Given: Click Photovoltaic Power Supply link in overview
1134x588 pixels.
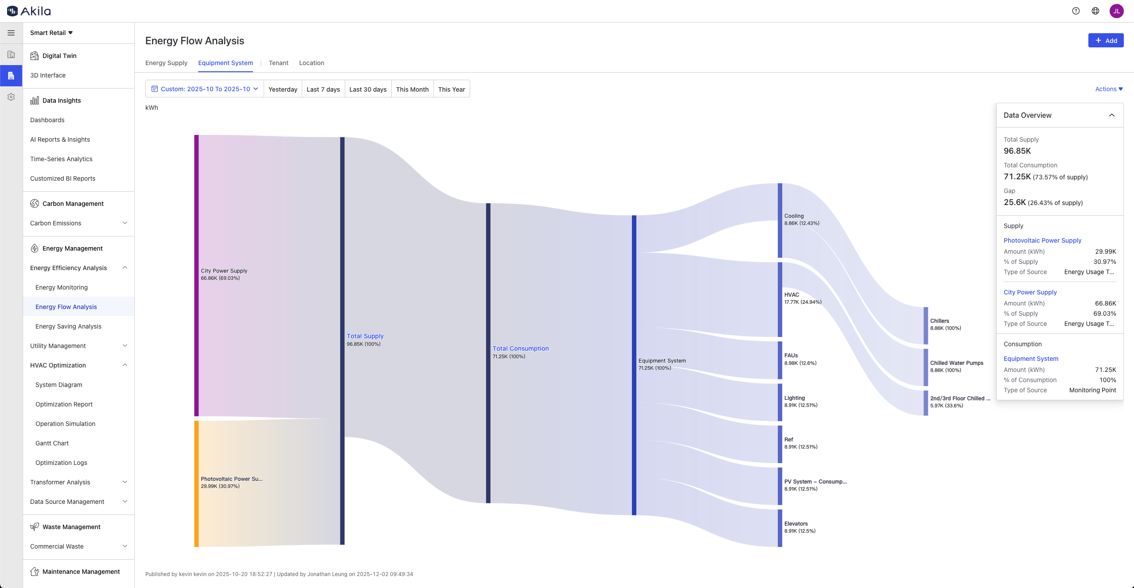Looking at the screenshot, I should [1042, 240].
